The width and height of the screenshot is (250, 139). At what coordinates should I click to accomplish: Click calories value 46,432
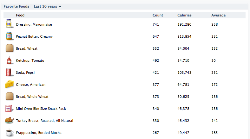pos(183,121)
